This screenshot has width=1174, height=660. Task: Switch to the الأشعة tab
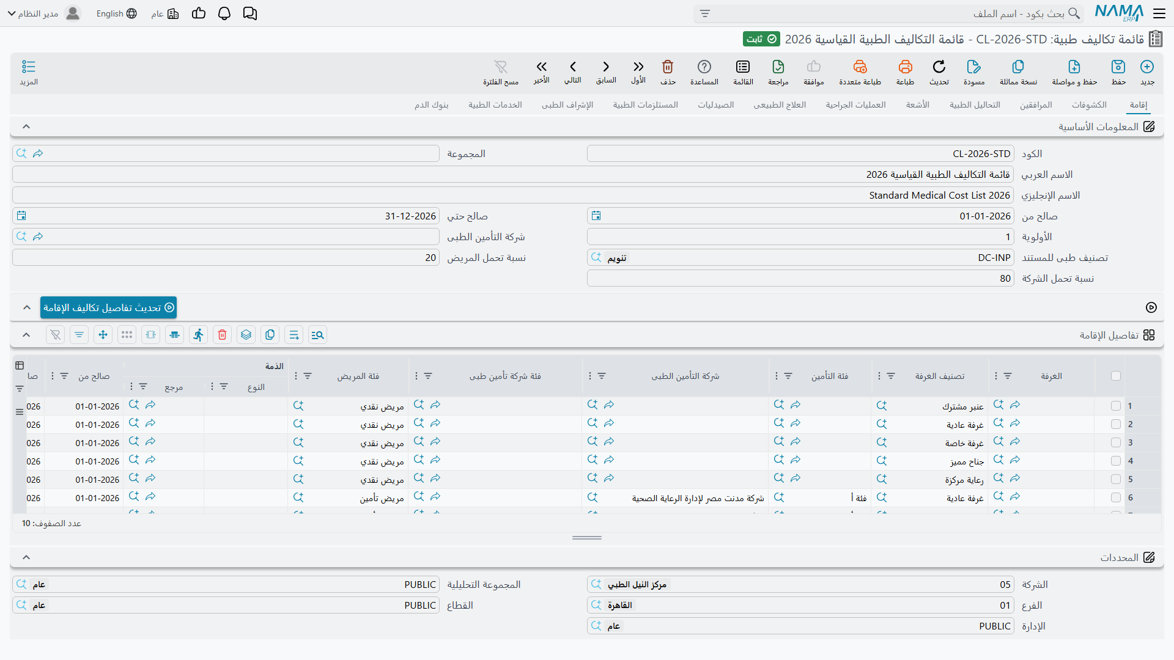(x=918, y=105)
